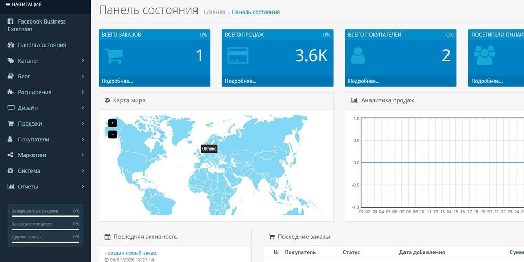The image size is (524, 262).
Task: Zoom out the world map with minus button
Action: pos(113,134)
